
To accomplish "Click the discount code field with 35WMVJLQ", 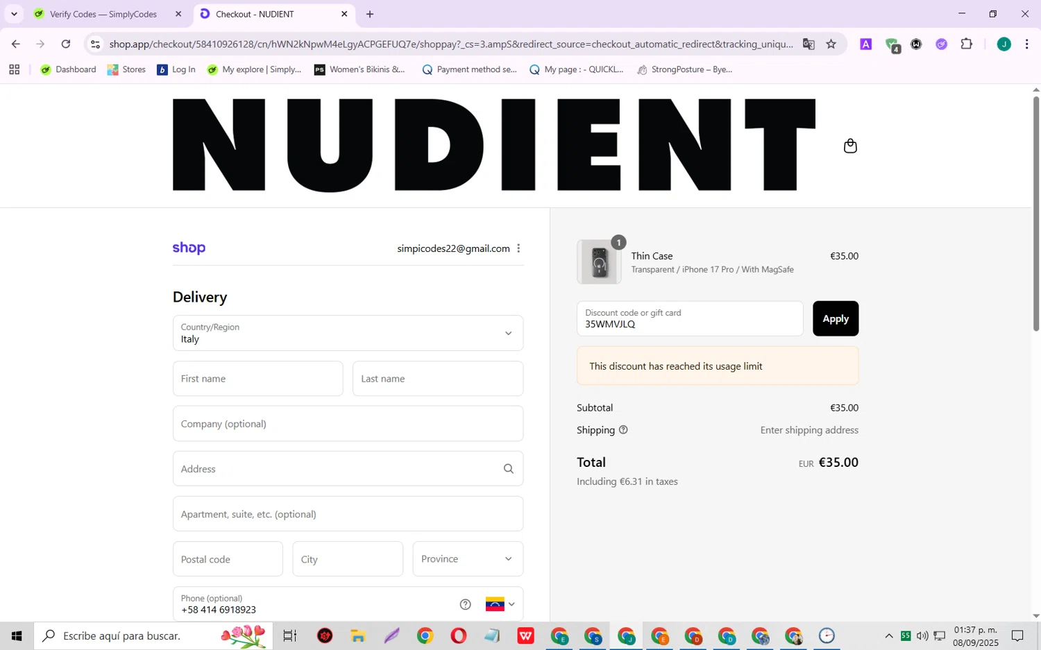I will [690, 318].
